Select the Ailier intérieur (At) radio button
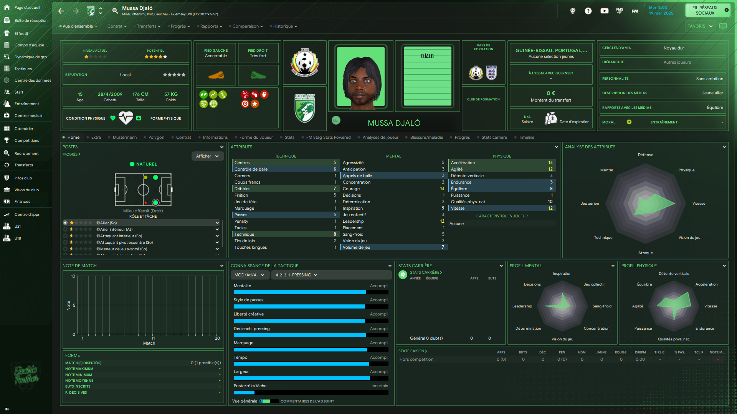The height and width of the screenshot is (414, 737). click(x=65, y=229)
